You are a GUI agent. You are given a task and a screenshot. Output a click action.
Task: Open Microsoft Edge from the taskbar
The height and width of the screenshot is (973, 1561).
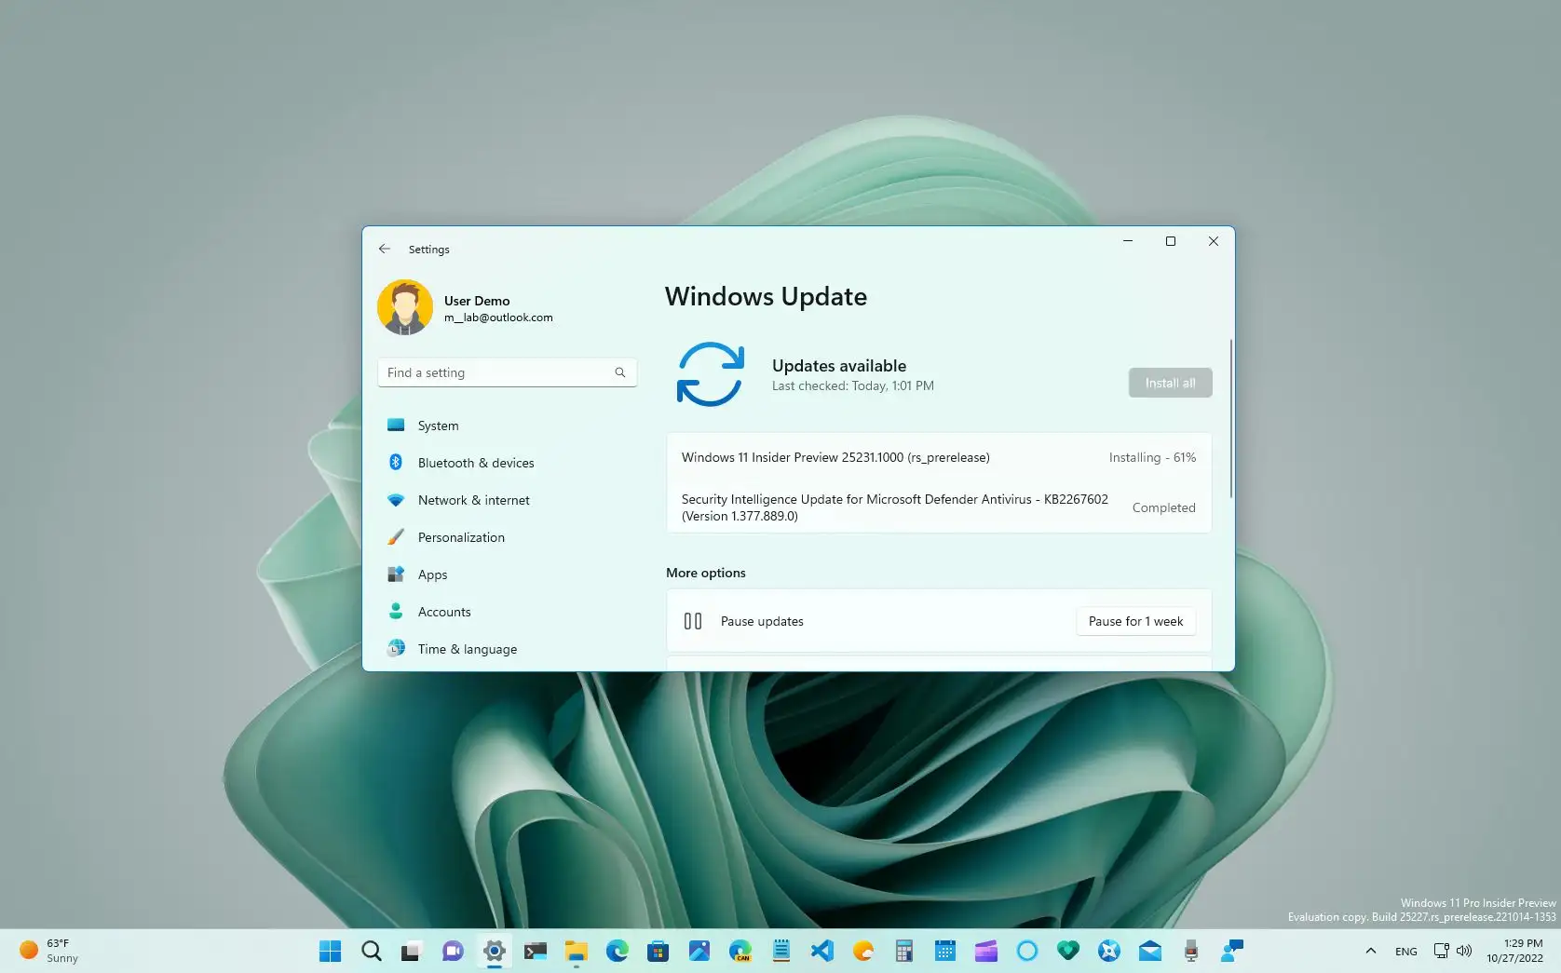point(617,951)
